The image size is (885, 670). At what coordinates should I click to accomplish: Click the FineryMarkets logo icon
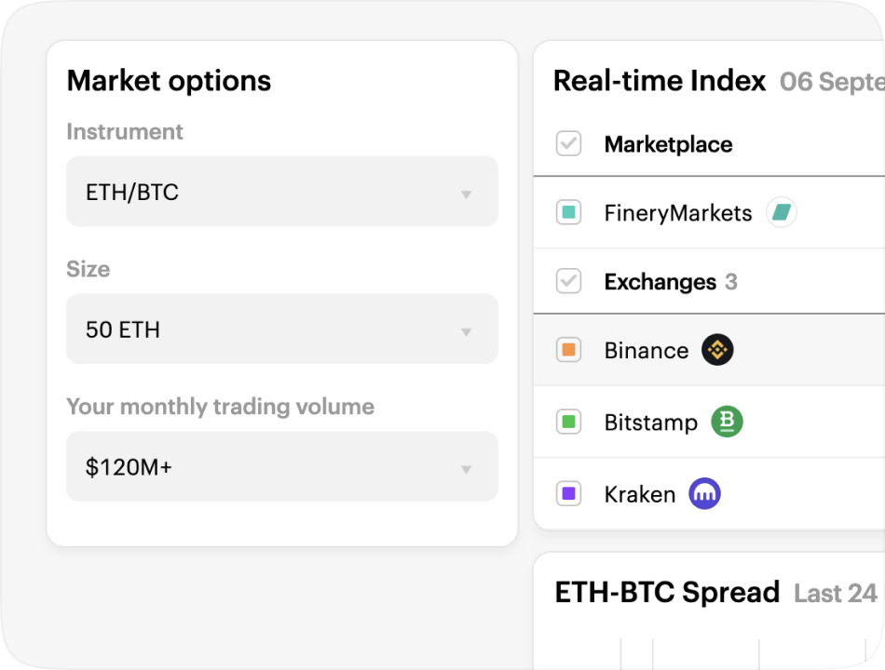pyautogui.click(x=782, y=213)
